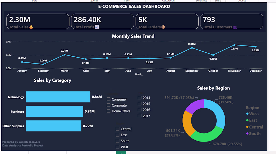This screenshot has height=154, width=276.
Task: Click the Monthly Sales Trend title
Action: pos(133,36)
